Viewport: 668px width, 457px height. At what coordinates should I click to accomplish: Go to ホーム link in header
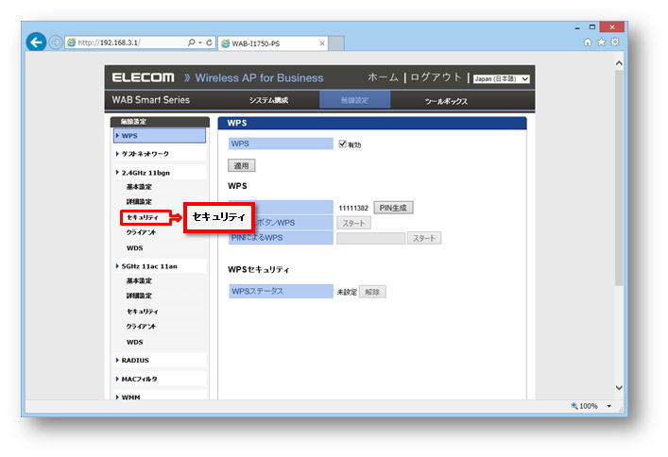coord(383,77)
